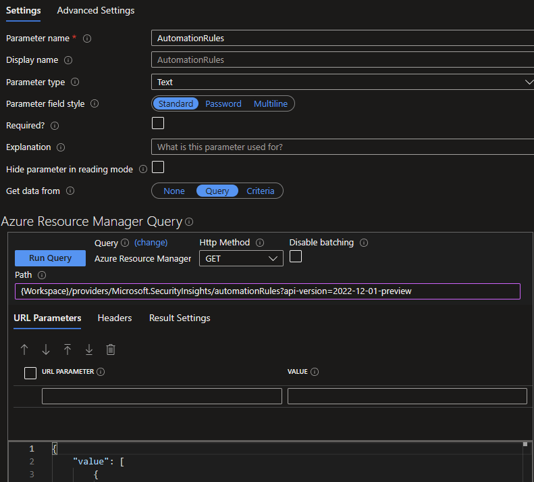Click the info icon next to Http Method
Viewport: 534px width, 482px height.
tap(260, 243)
